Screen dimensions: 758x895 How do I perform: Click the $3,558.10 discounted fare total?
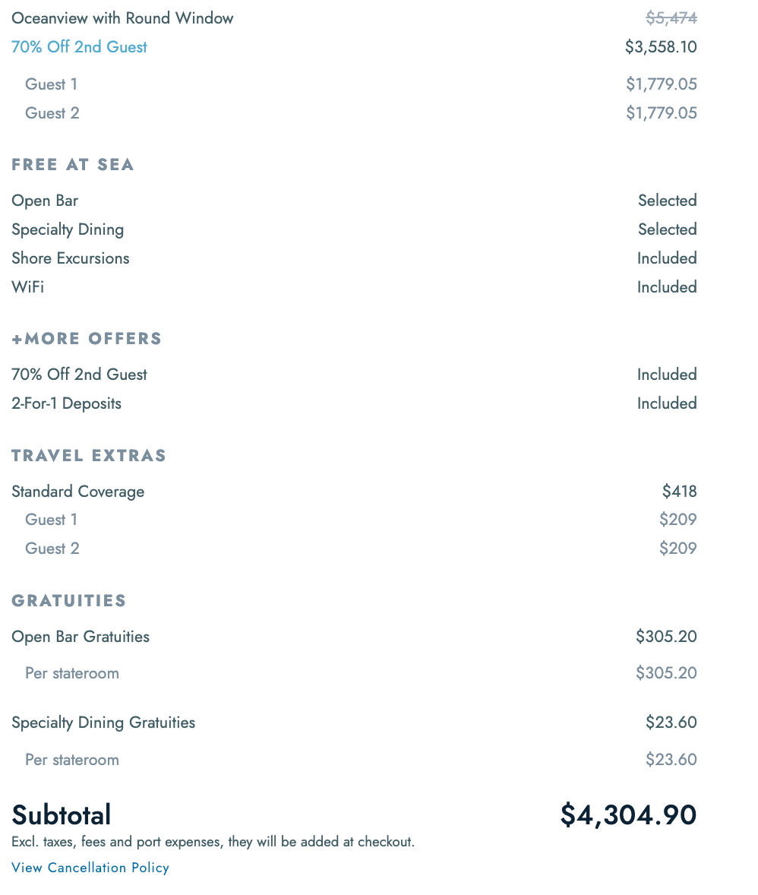pyautogui.click(x=660, y=47)
